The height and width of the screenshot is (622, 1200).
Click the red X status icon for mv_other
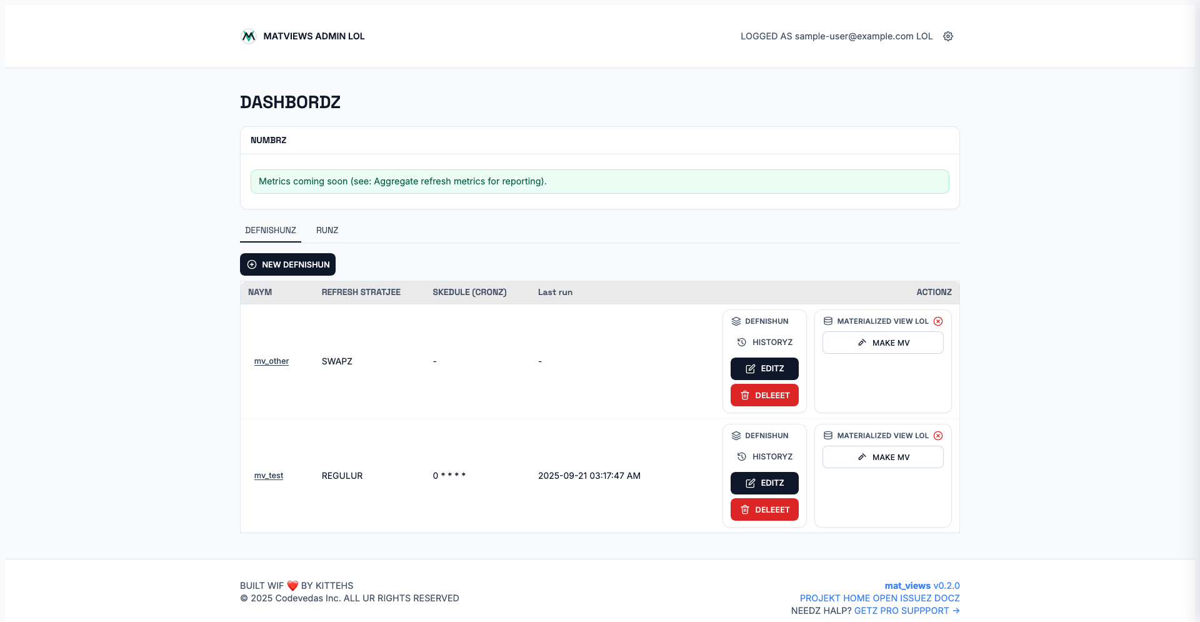tap(937, 321)
